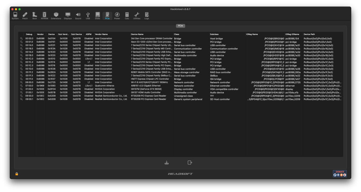Click the magnifier icon for device 07:00.0
This screenshot has height=192, width=361.
tap(21, 86)
